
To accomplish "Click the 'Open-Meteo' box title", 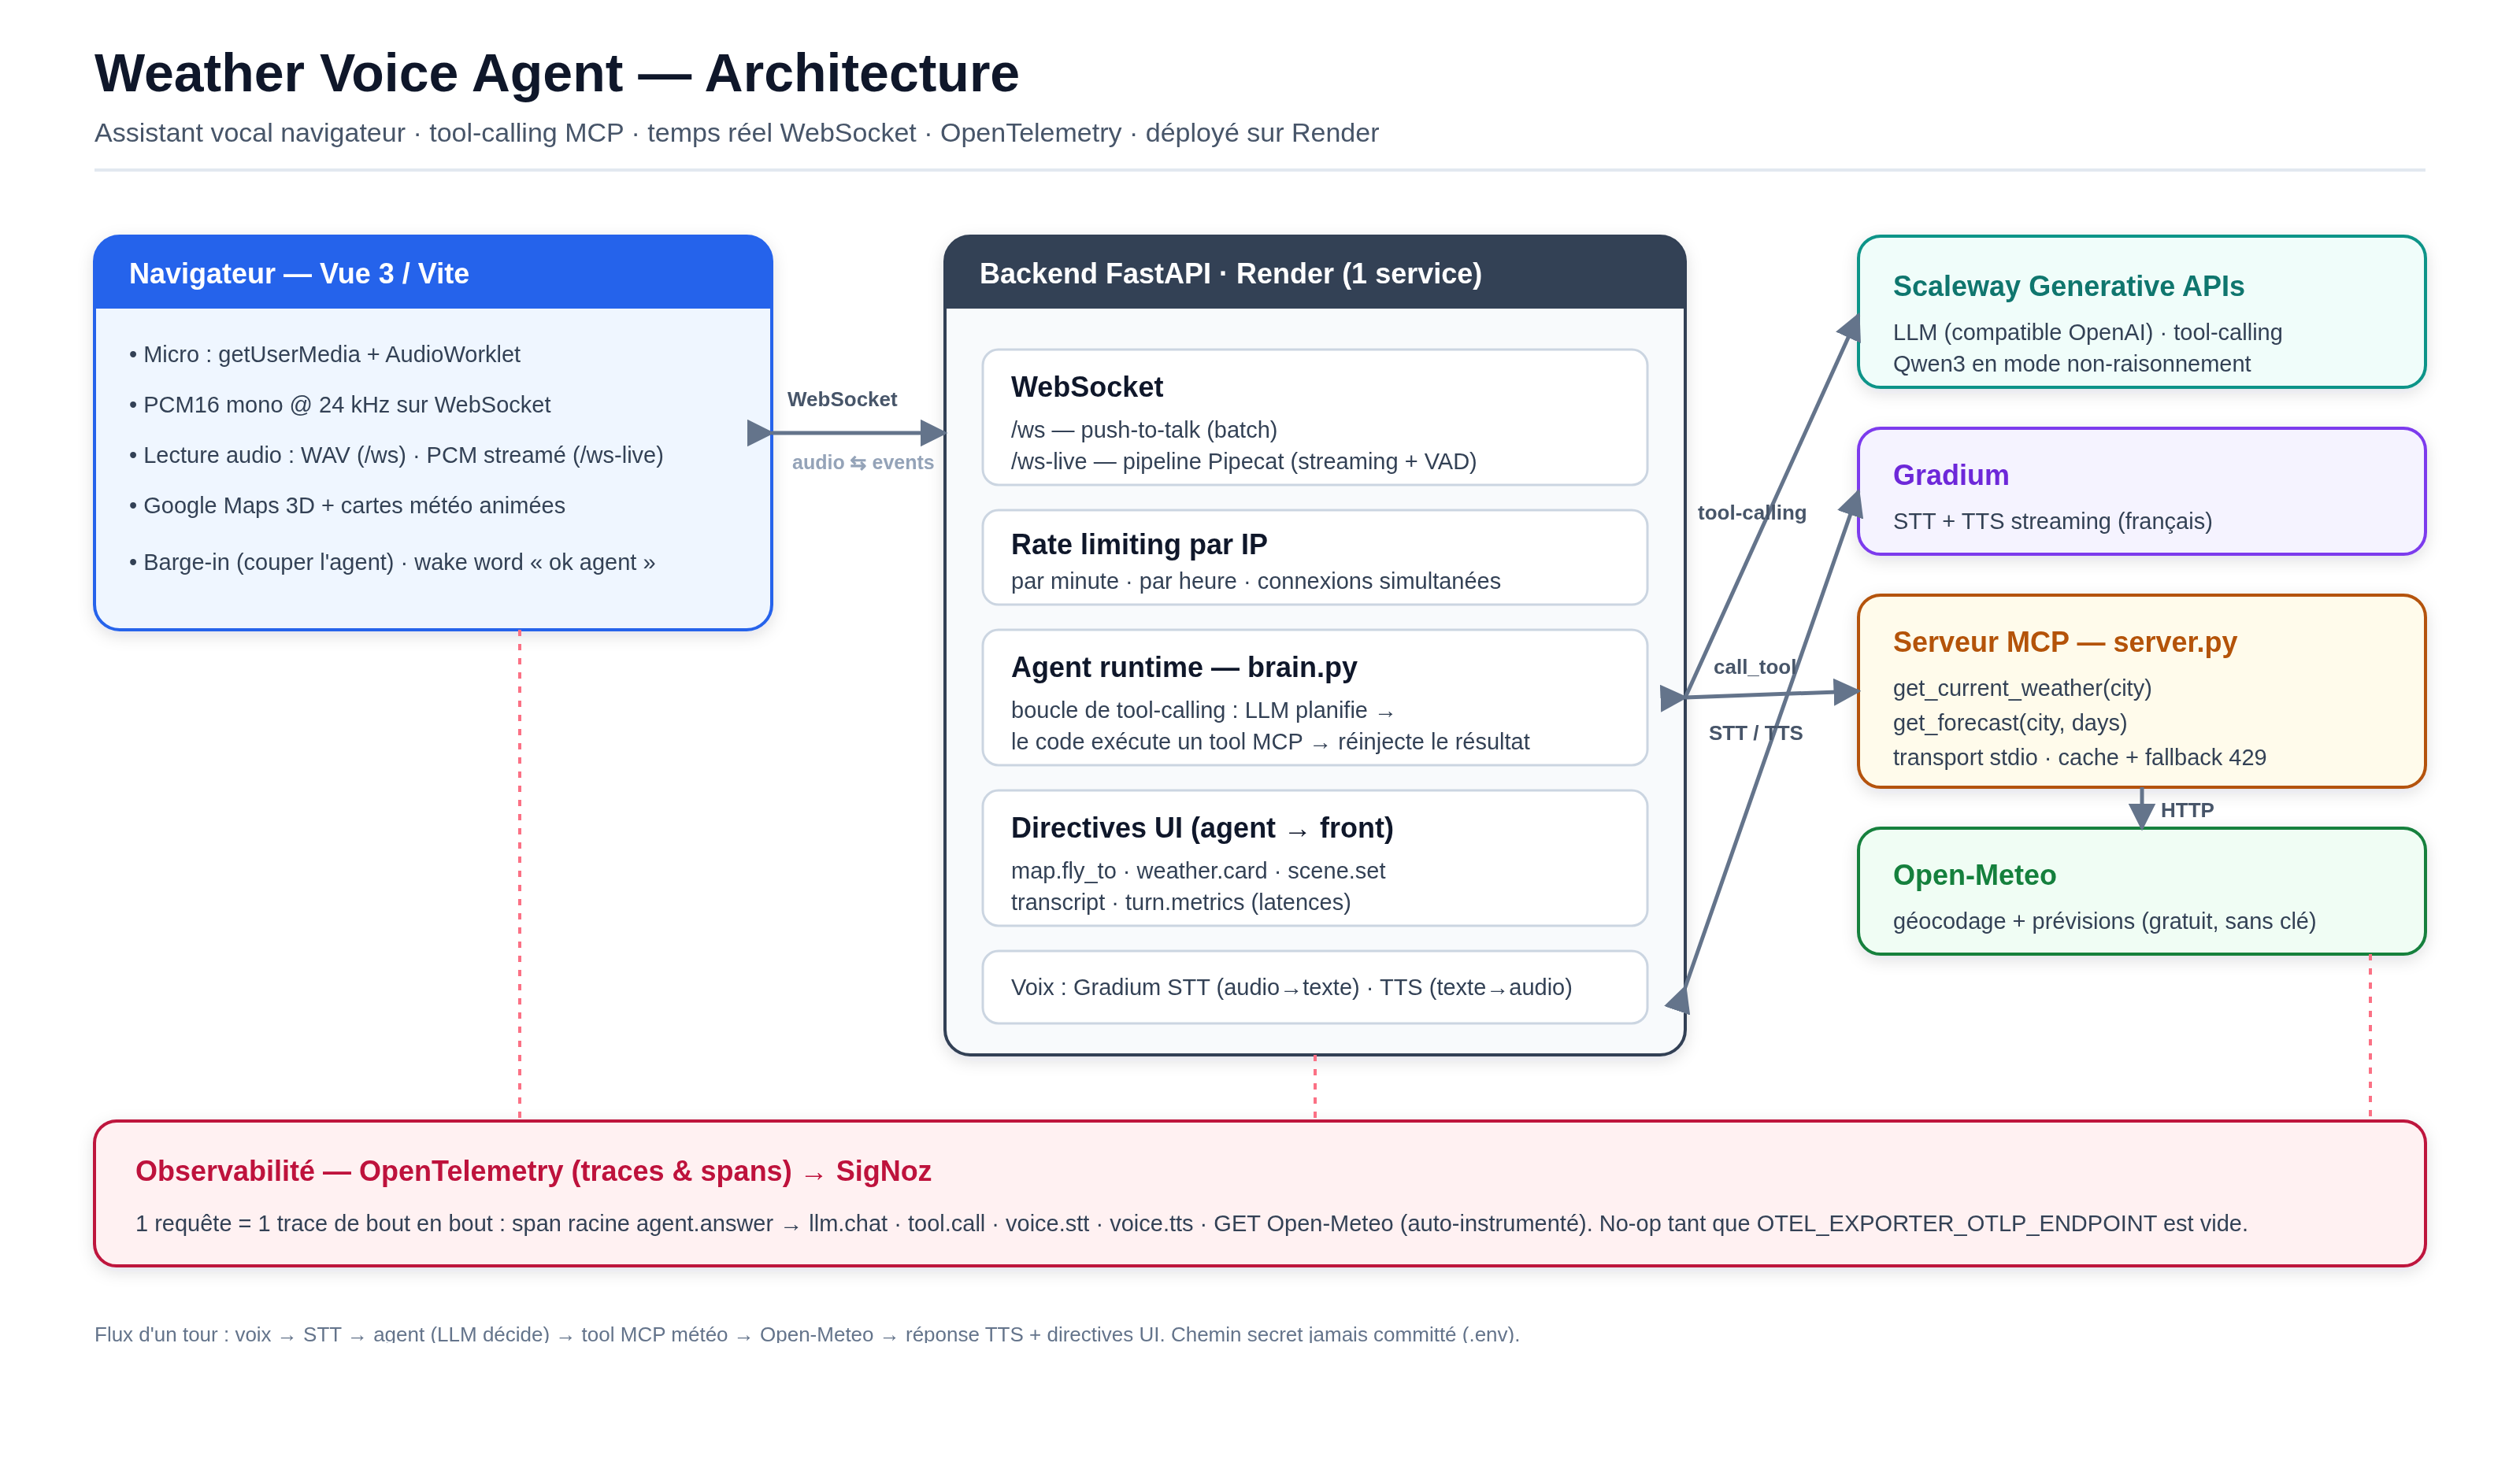I will tap(1974, 875).
